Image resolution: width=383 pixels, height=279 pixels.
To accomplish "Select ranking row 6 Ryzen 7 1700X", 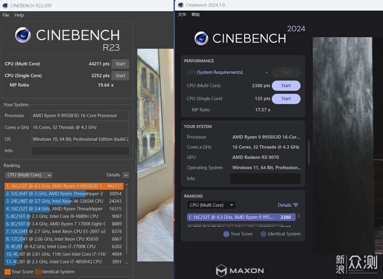I will pos(64,224).
